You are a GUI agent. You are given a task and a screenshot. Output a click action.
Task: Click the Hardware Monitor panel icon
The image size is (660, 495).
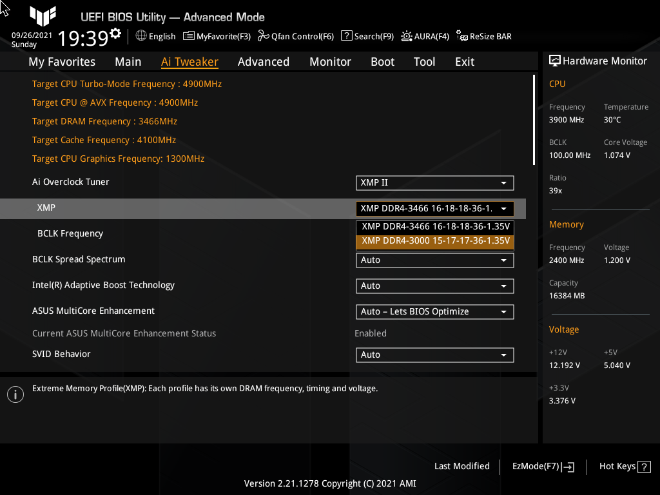coord(555,60)
